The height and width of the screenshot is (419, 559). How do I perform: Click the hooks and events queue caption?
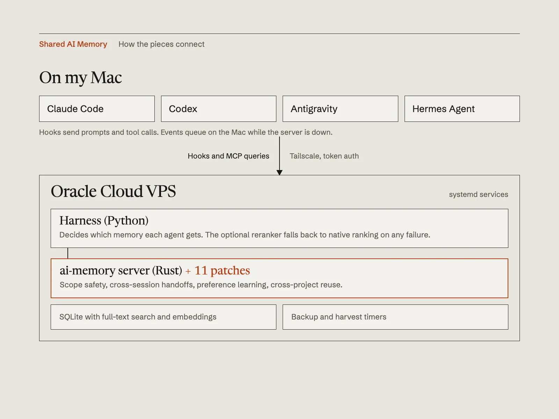pos(186,132)
